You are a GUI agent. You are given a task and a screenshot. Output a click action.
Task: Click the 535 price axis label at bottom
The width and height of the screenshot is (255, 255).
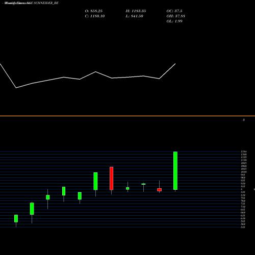[x=243, y=227]
